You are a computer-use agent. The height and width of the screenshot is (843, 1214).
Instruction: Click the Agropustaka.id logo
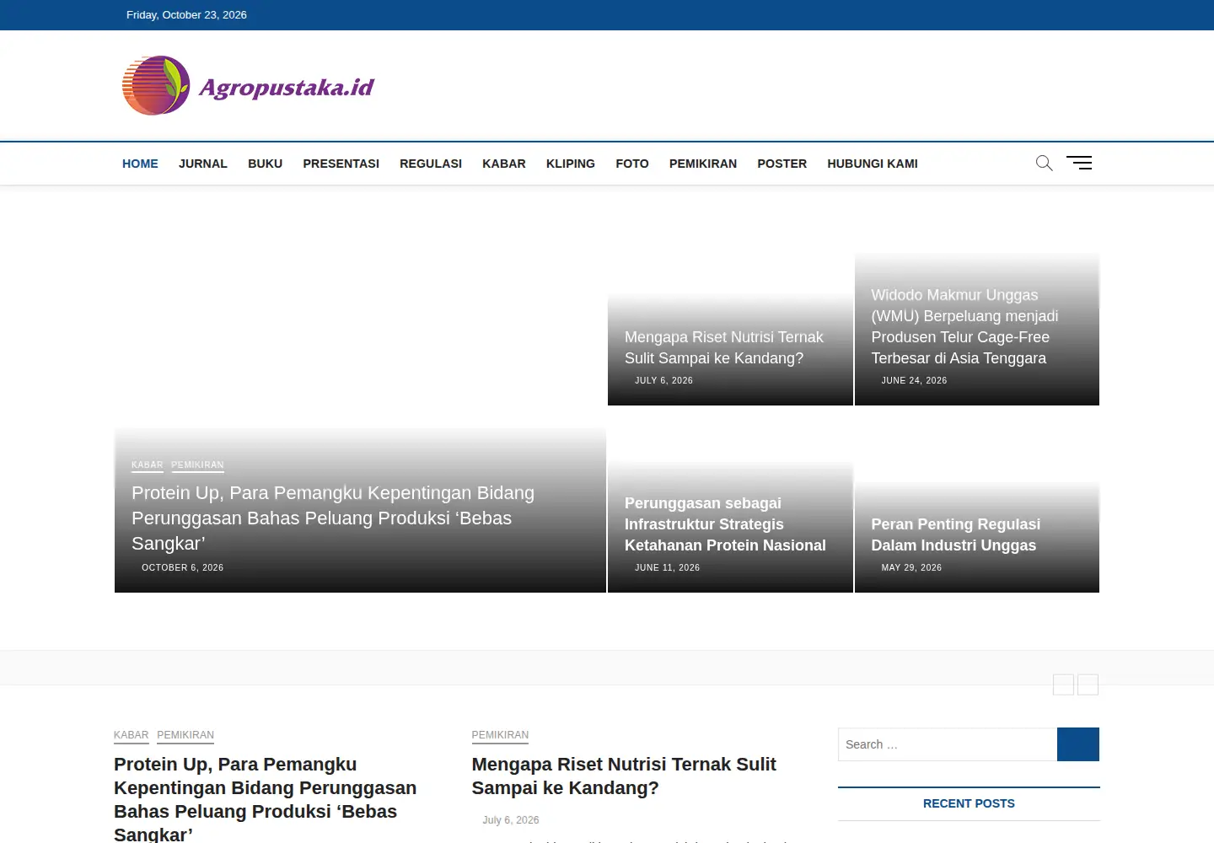tap(249, 86)
